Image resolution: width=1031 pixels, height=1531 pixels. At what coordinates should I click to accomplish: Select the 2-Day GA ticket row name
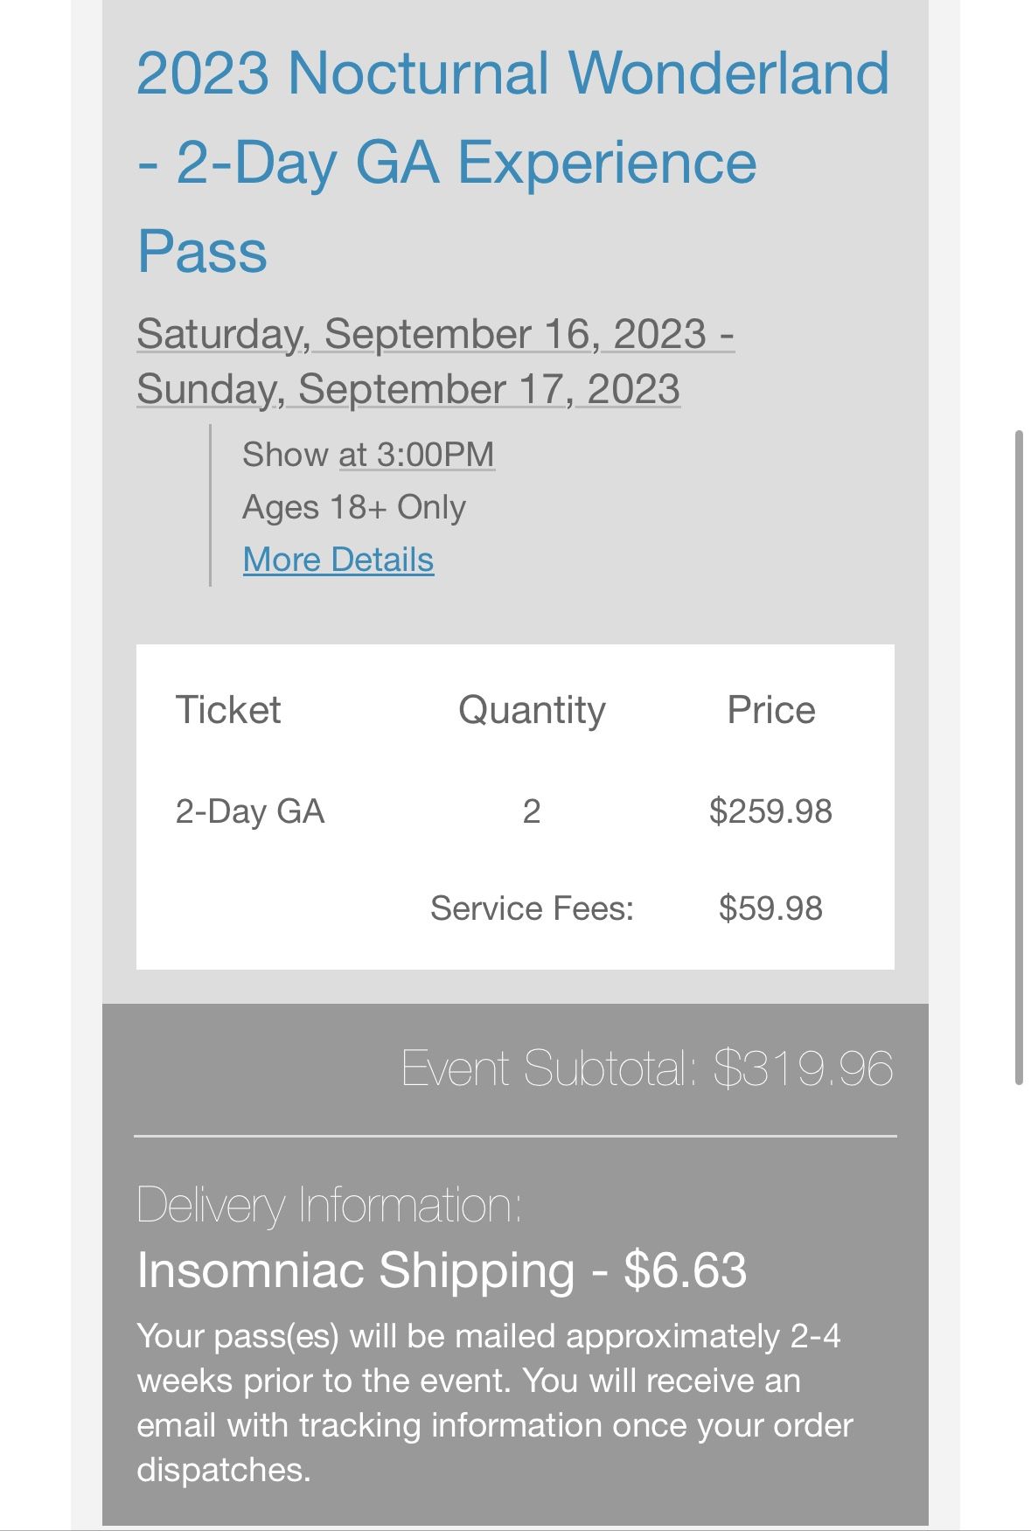(249, 811)
